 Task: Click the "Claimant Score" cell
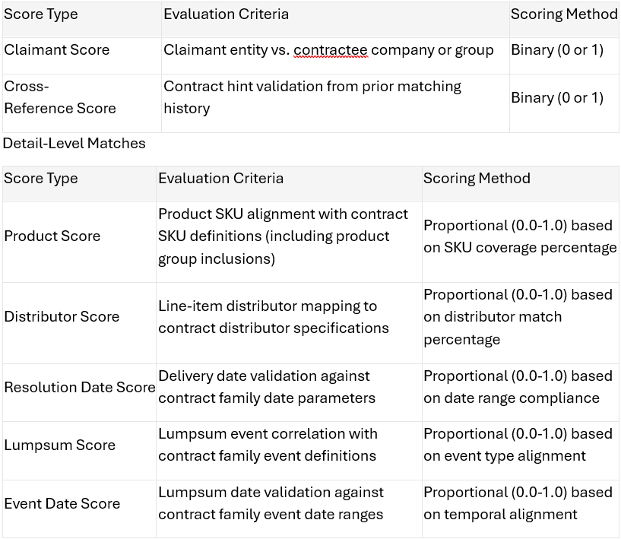pyautogui.click(x=57, y=50)
